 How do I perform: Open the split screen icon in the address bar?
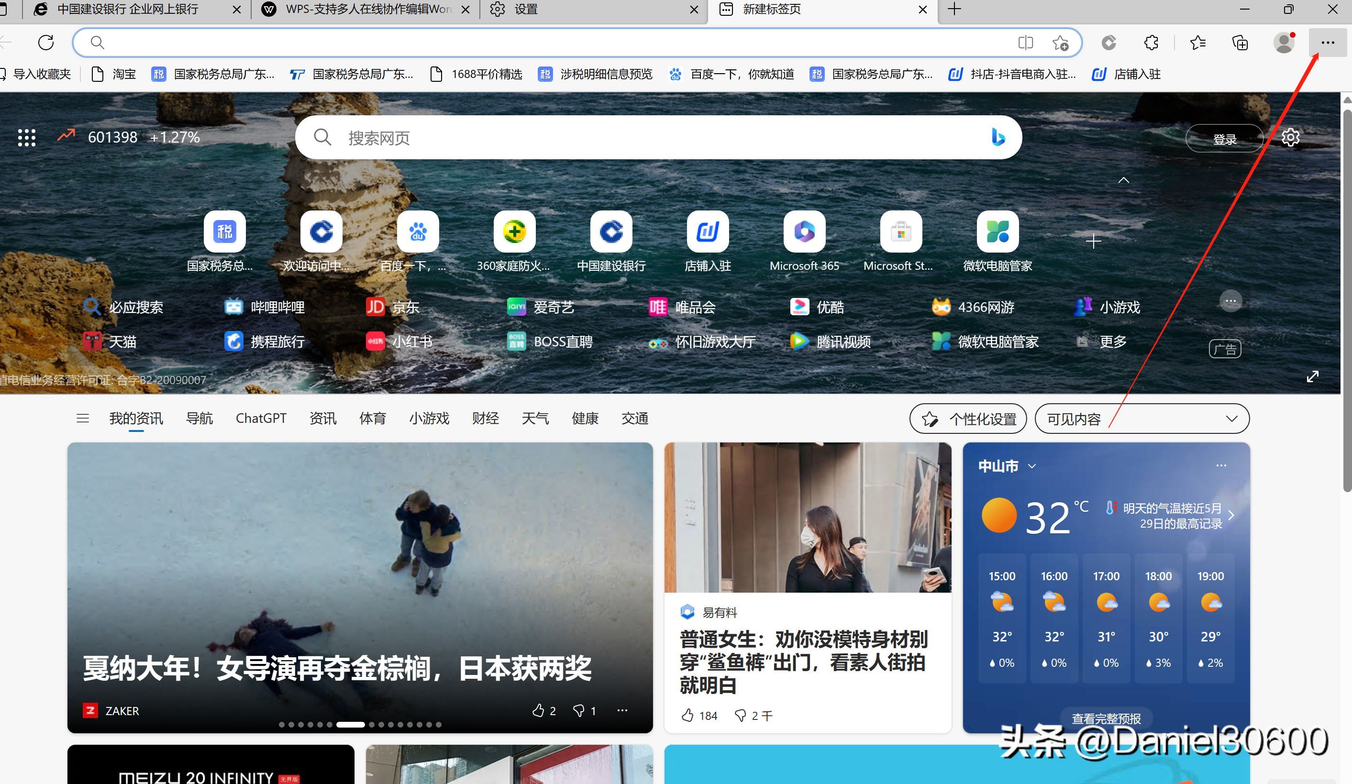point(1025,43)
